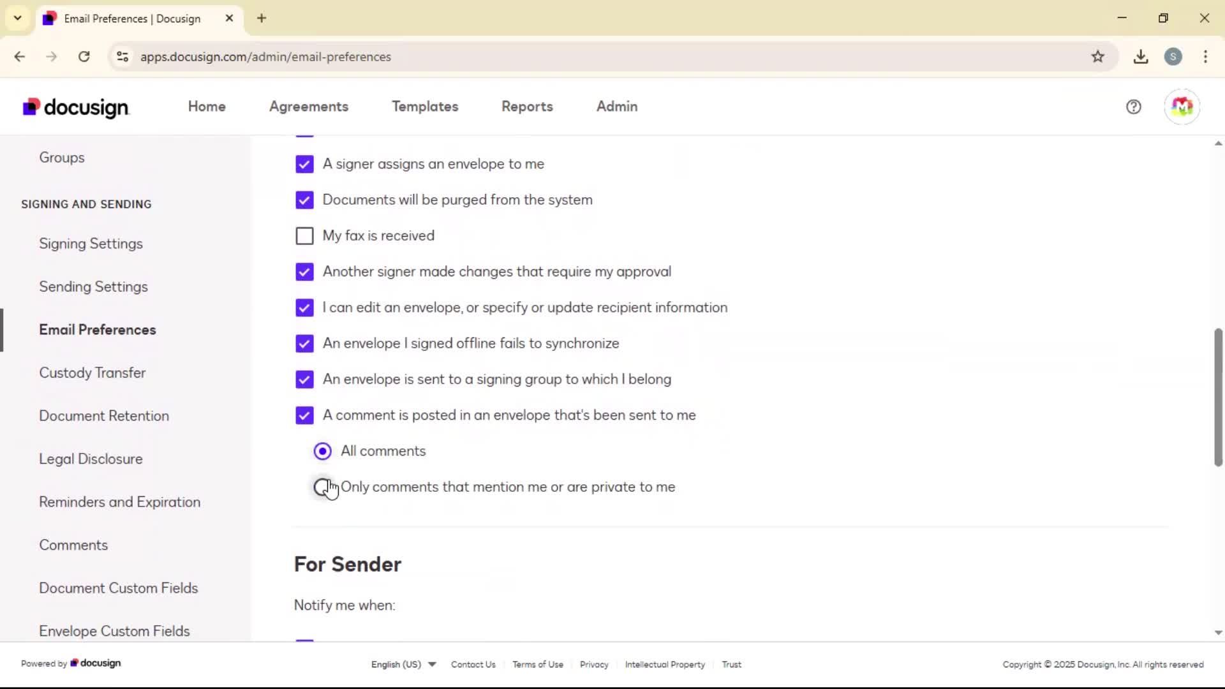Image resolution: width=1225 pixels, height=689 pixels.
Task: Open Legal Disclosure in the sidebar
Action: click(91, 459)
